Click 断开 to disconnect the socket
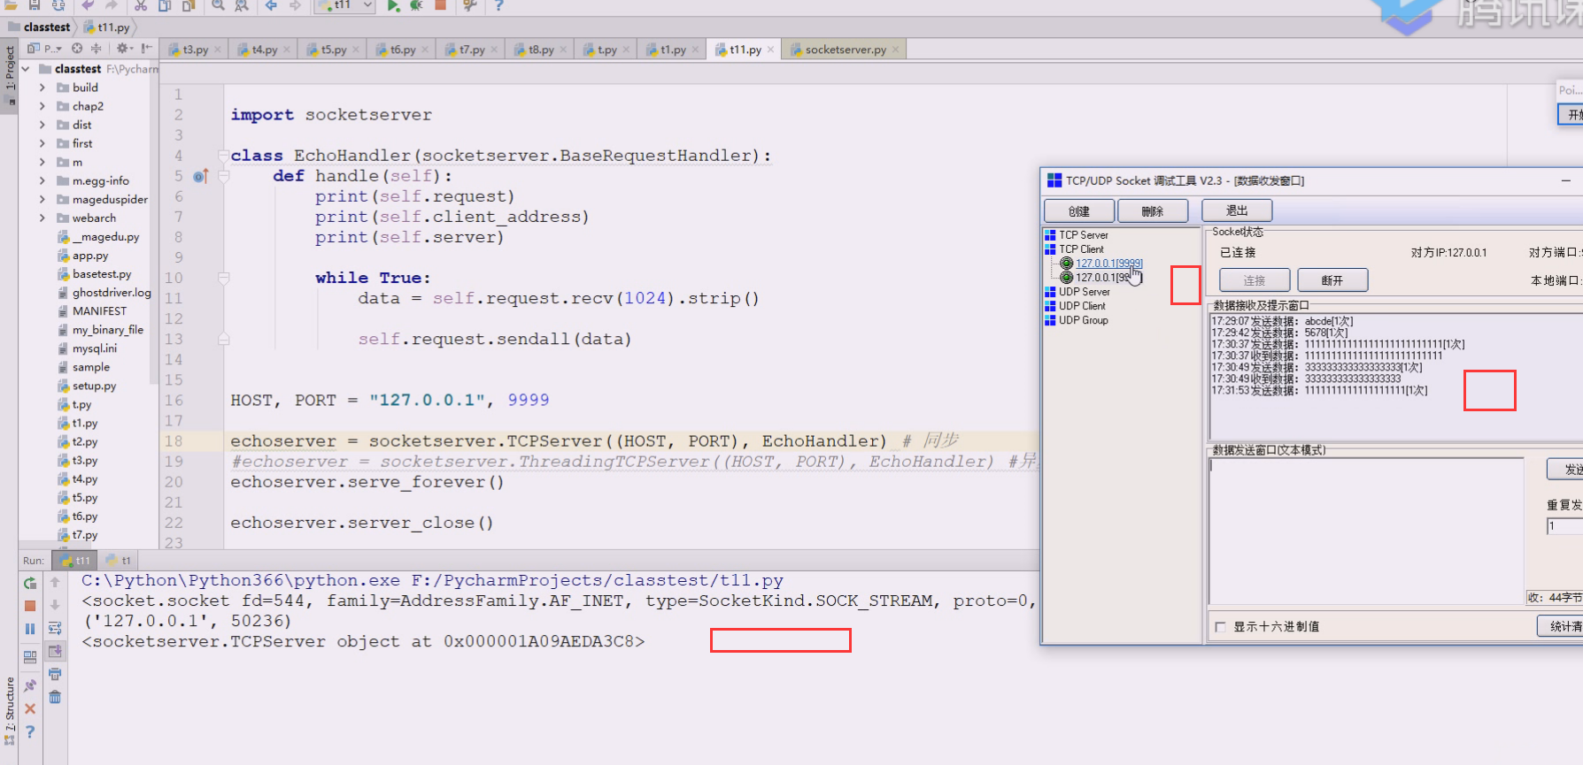Viewport: 1583px width, 765px height. 1332,280
